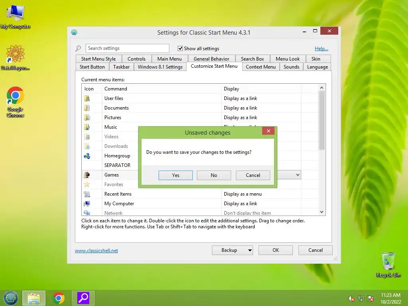Switch to Controls tab

pyautogui.click(x=136, y=59)
